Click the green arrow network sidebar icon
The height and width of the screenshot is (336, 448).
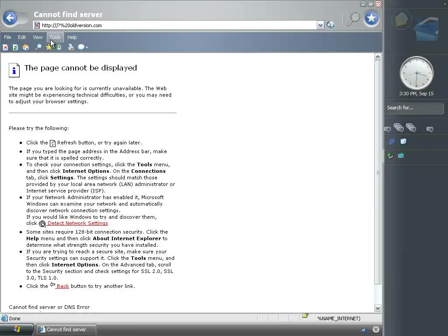coord(390,156)
